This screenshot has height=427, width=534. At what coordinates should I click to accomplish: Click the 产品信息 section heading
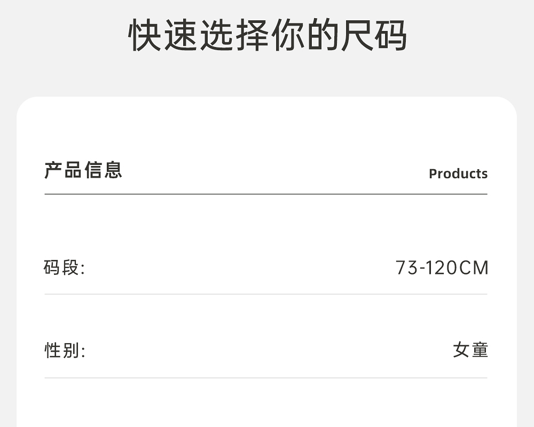point(83,170)
